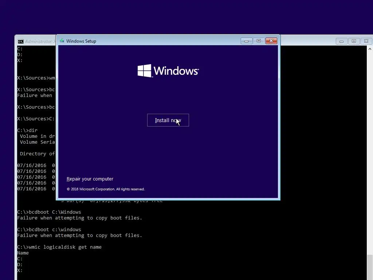Image resolution: width=373 pixels, height=280 pixels.
Task: Close the Windows Setup window
Action: (271, 41)
